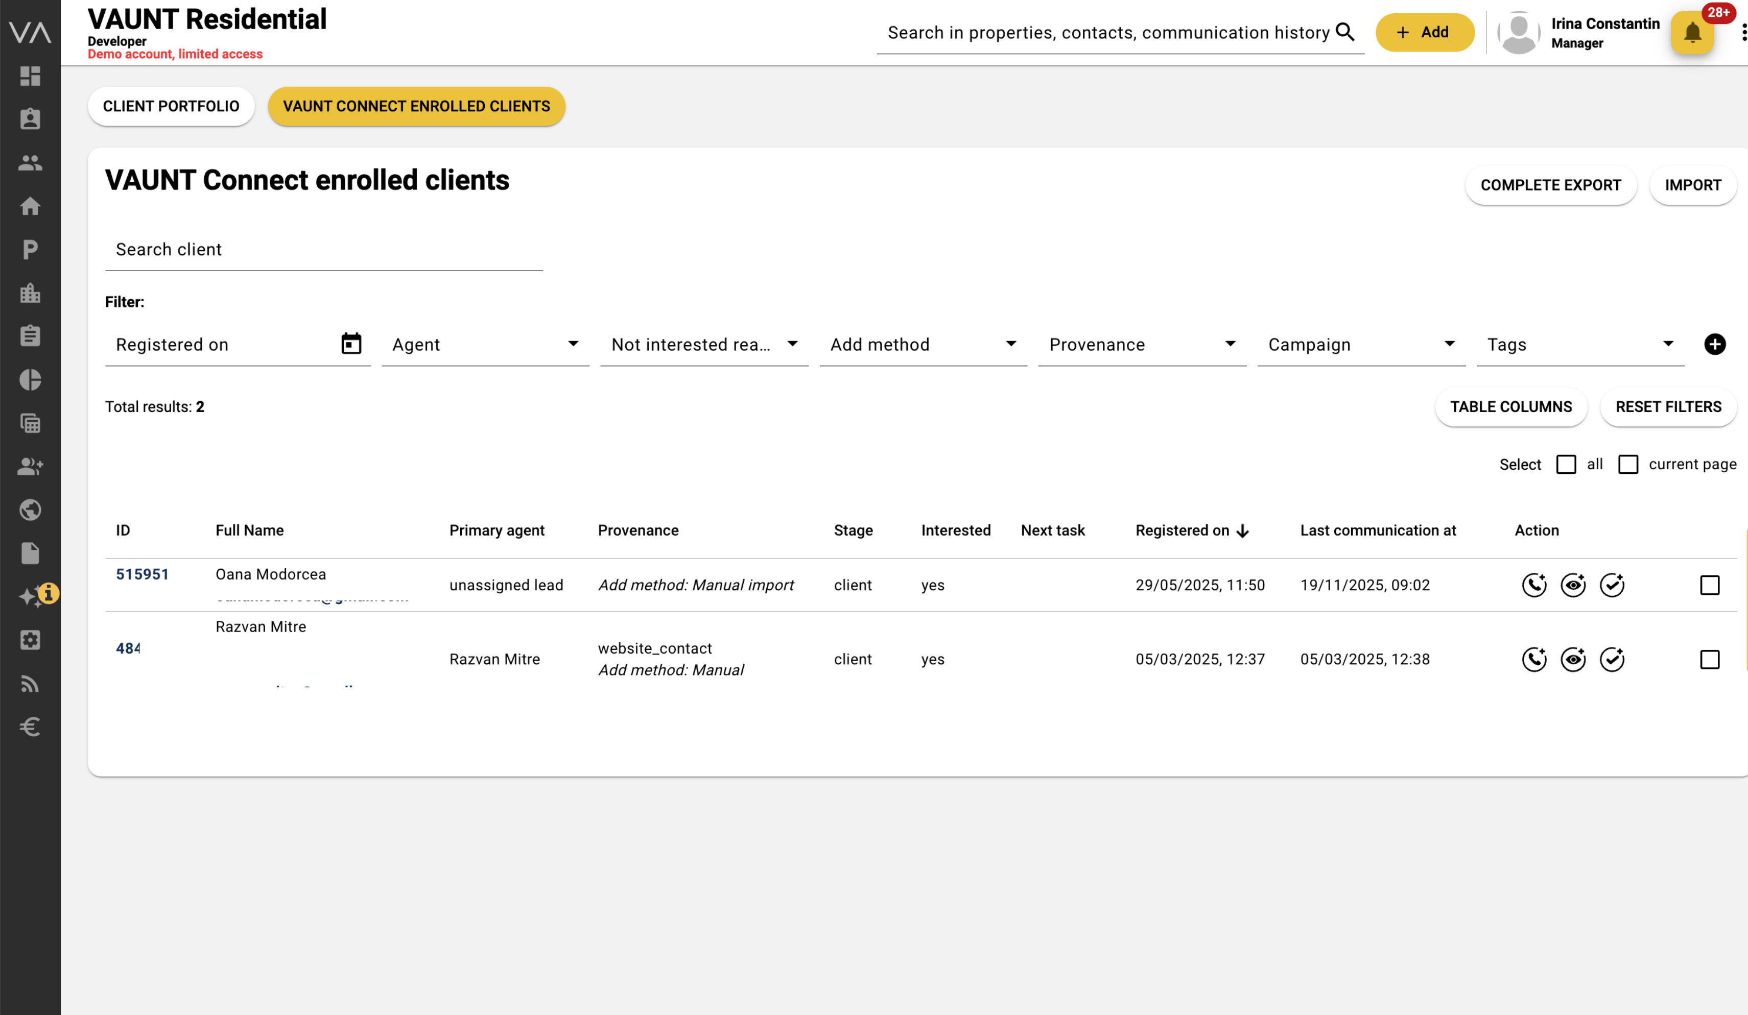Open the globe icon in sidebar
The height and width of the screenshot is (1015, 1748).
coord(30,510)
